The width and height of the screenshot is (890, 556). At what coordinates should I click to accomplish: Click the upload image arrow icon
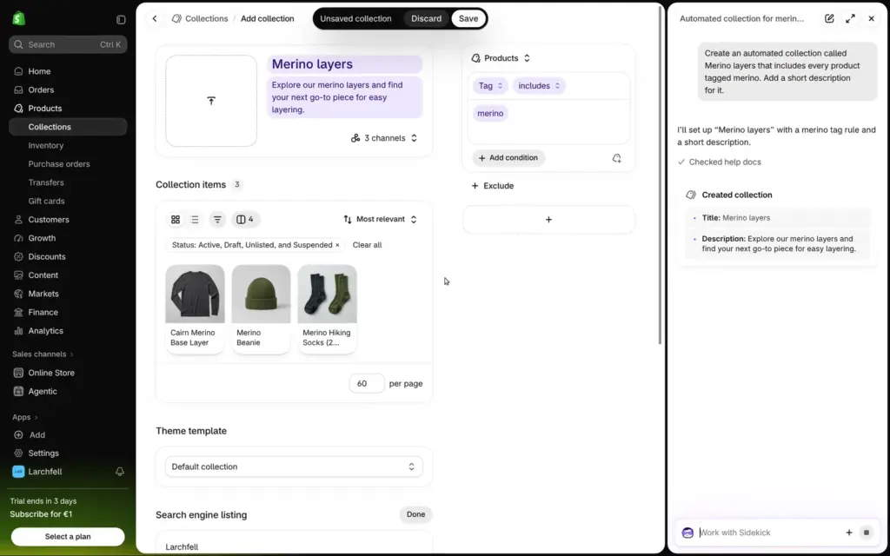(211, 101)
